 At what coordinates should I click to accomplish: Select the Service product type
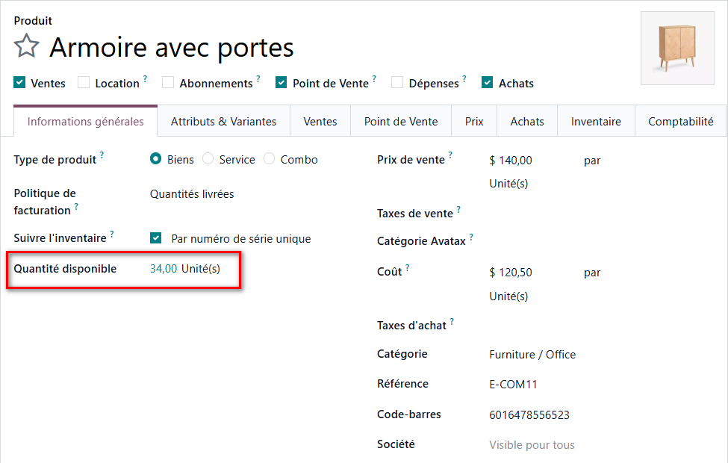207,159
